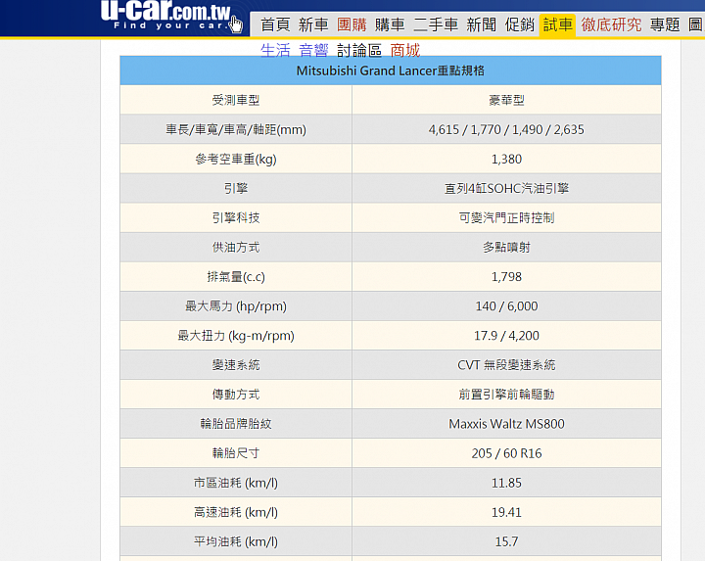Follow the 生活 lifestyle link
This screenshot has width=705, height=561.
pos(275,50)
